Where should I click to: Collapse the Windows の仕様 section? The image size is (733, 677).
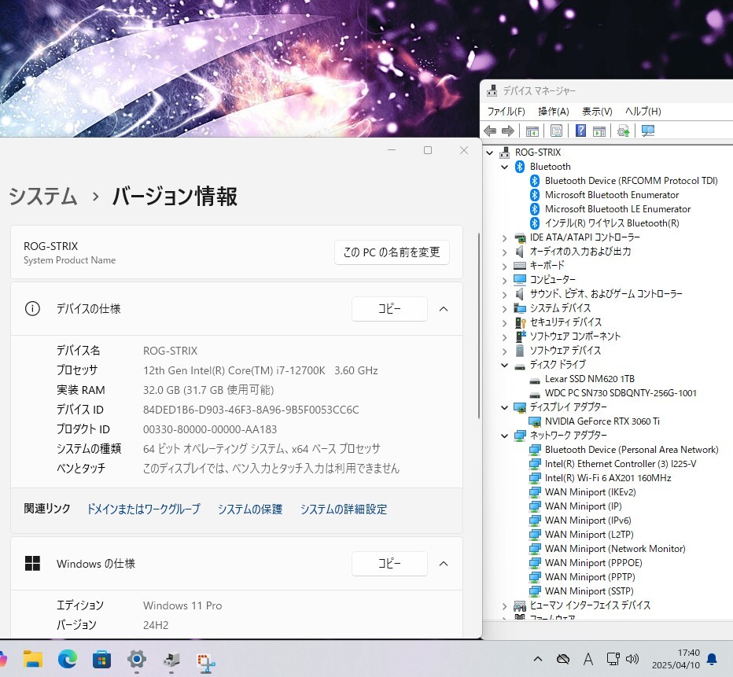pyautogui.click(x=444, y=564)
